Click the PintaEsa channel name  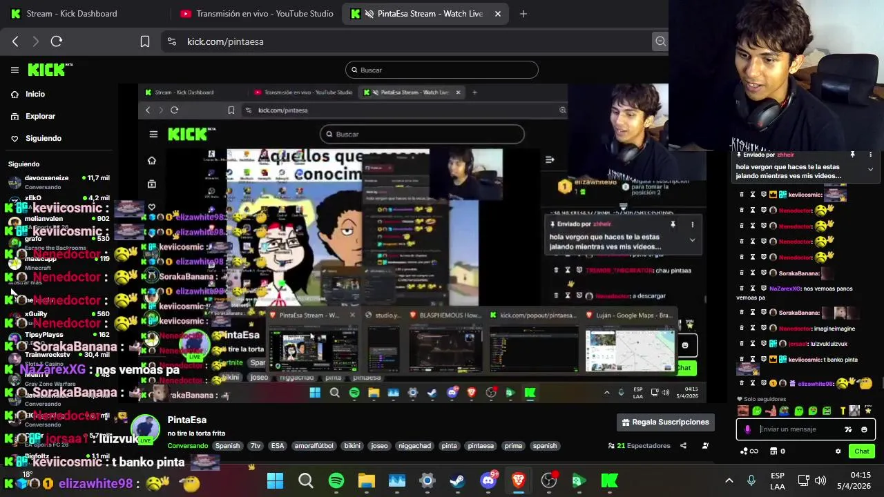click(187, 420)
